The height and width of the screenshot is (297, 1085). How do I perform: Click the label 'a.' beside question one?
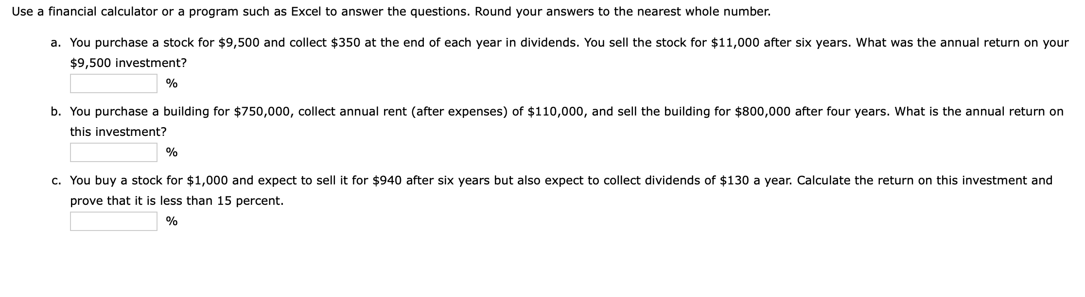[54, 43]
